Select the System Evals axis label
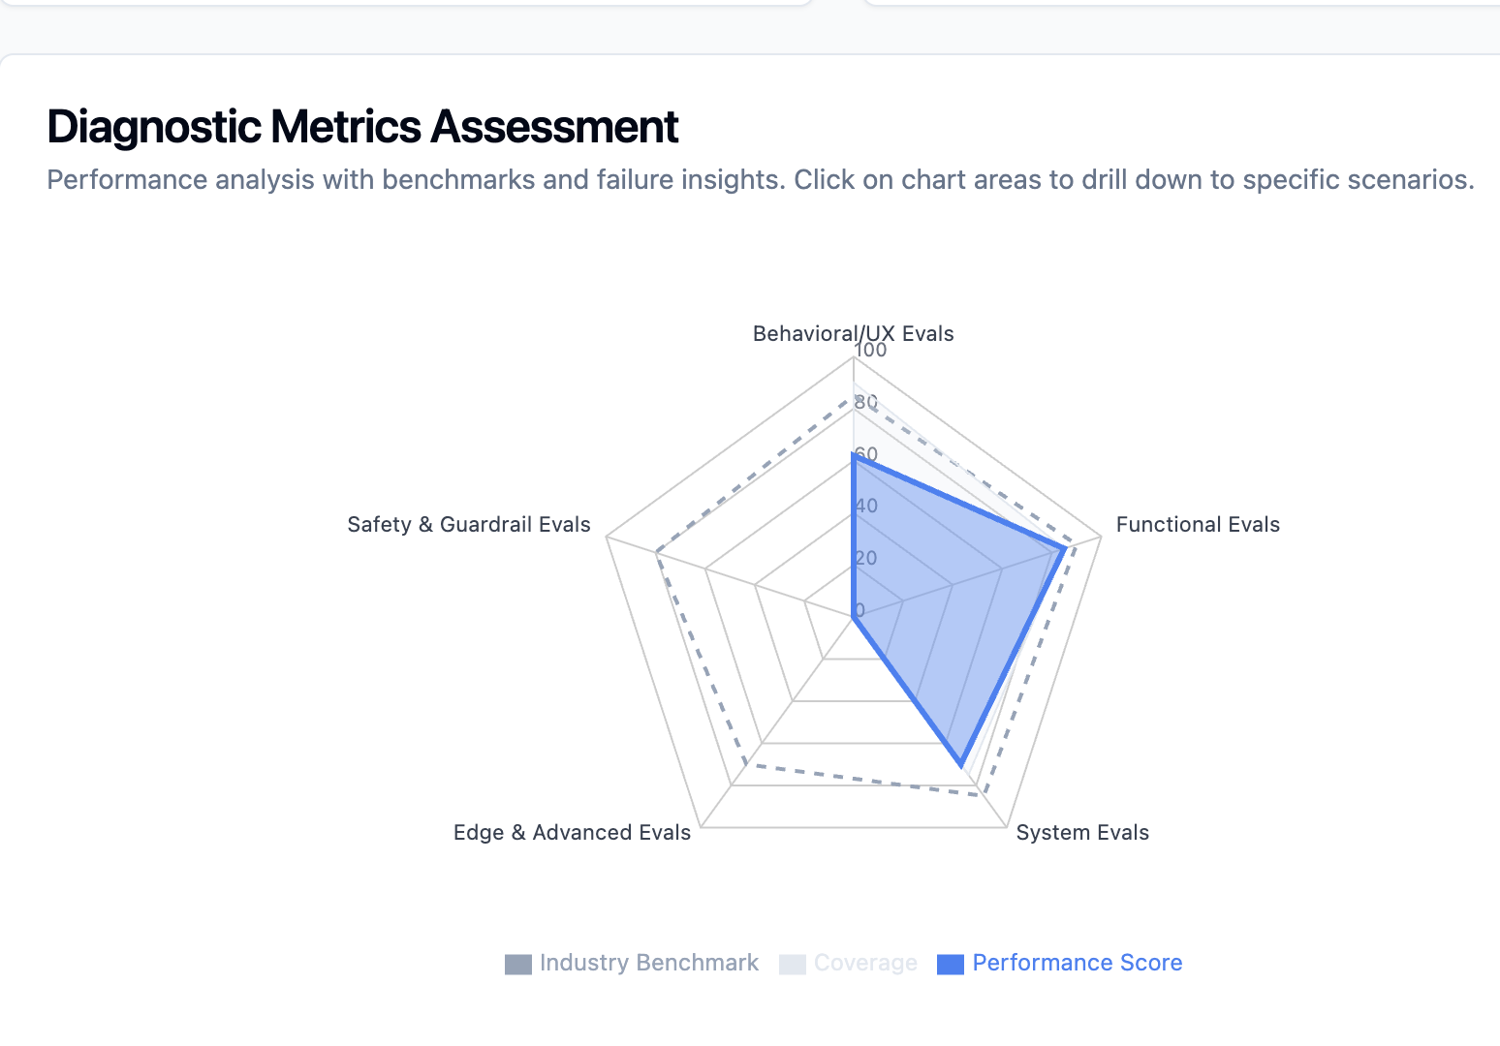Image resolution: width=1500 pixels, height=1046 pixels. (x=1082, y=832)
